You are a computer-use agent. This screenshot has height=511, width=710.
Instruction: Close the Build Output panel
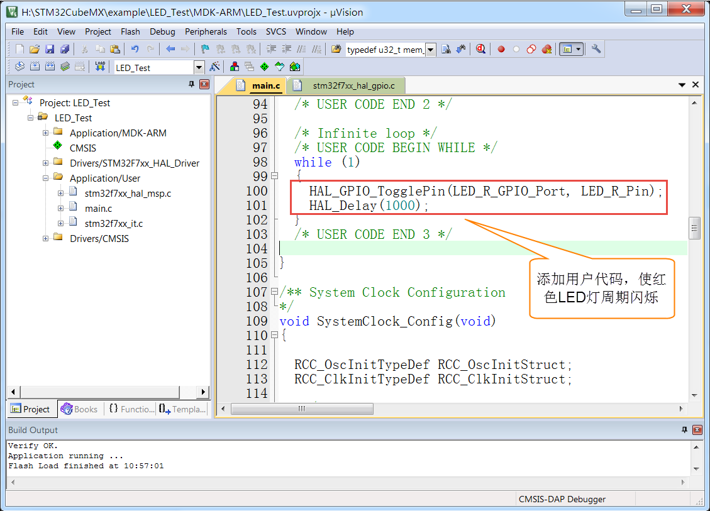(x=697, y=430)
